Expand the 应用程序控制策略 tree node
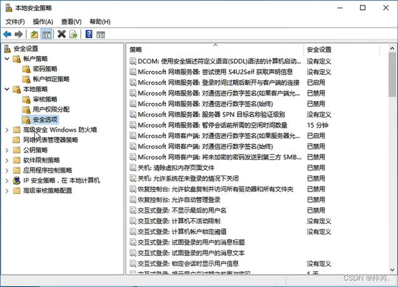Screen dimensions: 398x287 [7, 171]
